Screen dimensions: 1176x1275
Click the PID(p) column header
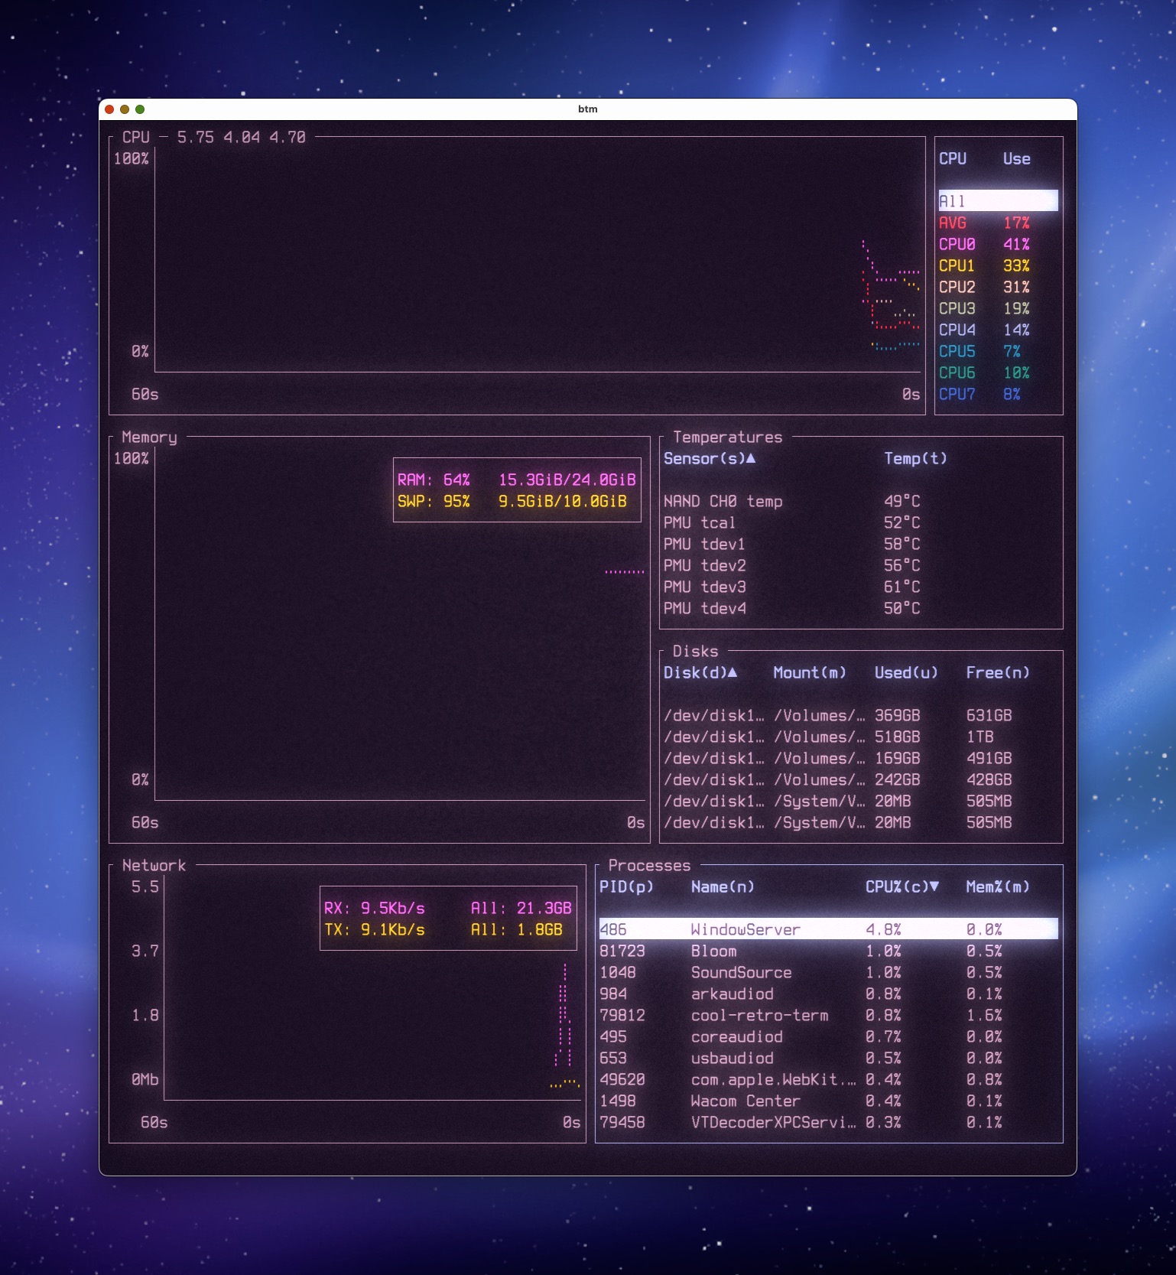(x=626, y=887)
